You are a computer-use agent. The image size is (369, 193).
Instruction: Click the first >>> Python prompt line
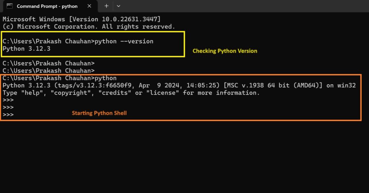coord(8,100)
